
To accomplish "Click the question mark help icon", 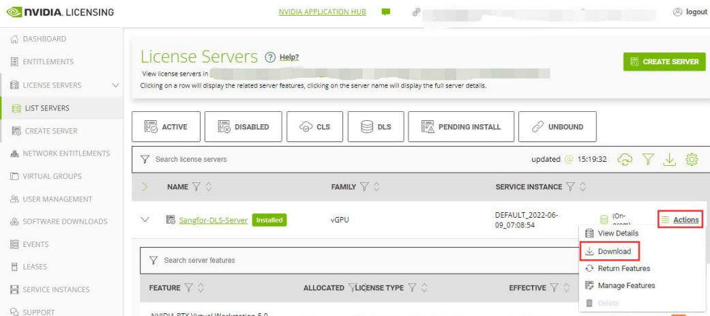I will click(x=270, y=57).
